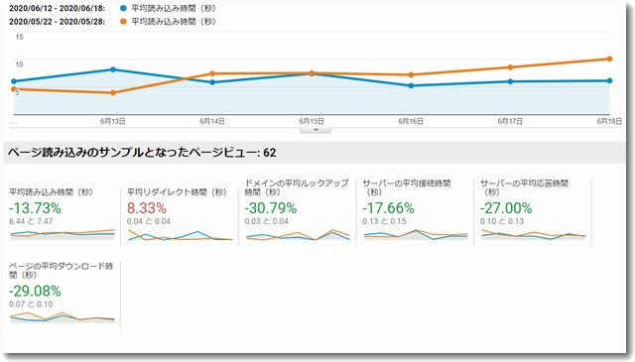
Task: Open the 平均読み込み時間 sparkline card
Action: (x=63, y=235)
